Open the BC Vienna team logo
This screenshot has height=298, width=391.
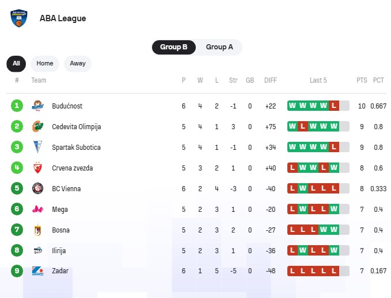38,188
